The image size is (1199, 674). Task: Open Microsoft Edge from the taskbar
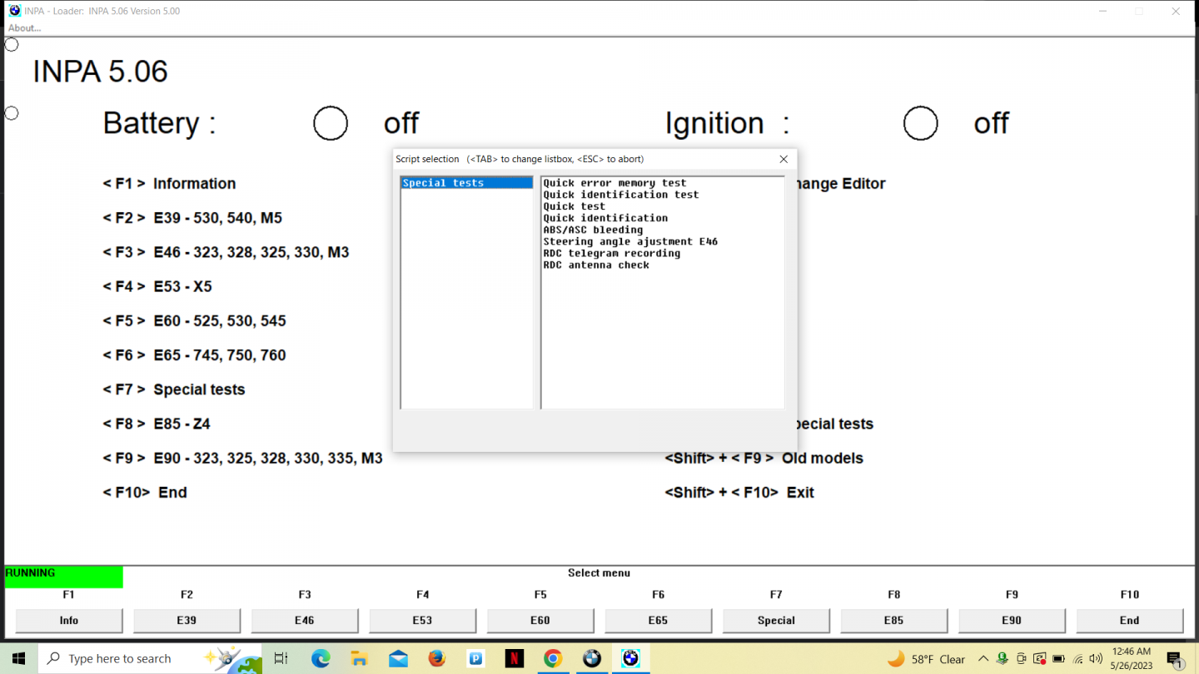tap(321, 658)
